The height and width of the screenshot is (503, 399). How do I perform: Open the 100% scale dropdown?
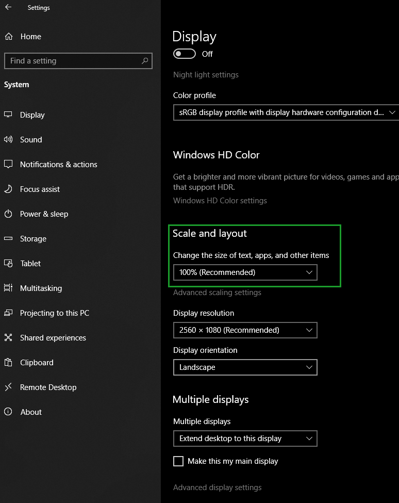pyautogui.click(x=245, y=272)
